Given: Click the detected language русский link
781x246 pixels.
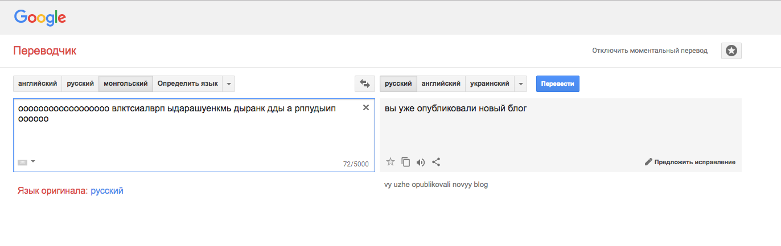Looking at the screenshot, I should 107,191.
